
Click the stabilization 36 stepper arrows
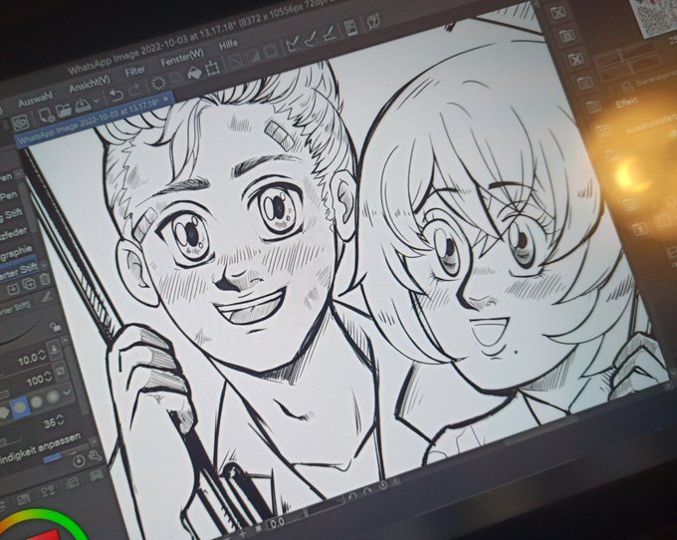coord(61,419)
